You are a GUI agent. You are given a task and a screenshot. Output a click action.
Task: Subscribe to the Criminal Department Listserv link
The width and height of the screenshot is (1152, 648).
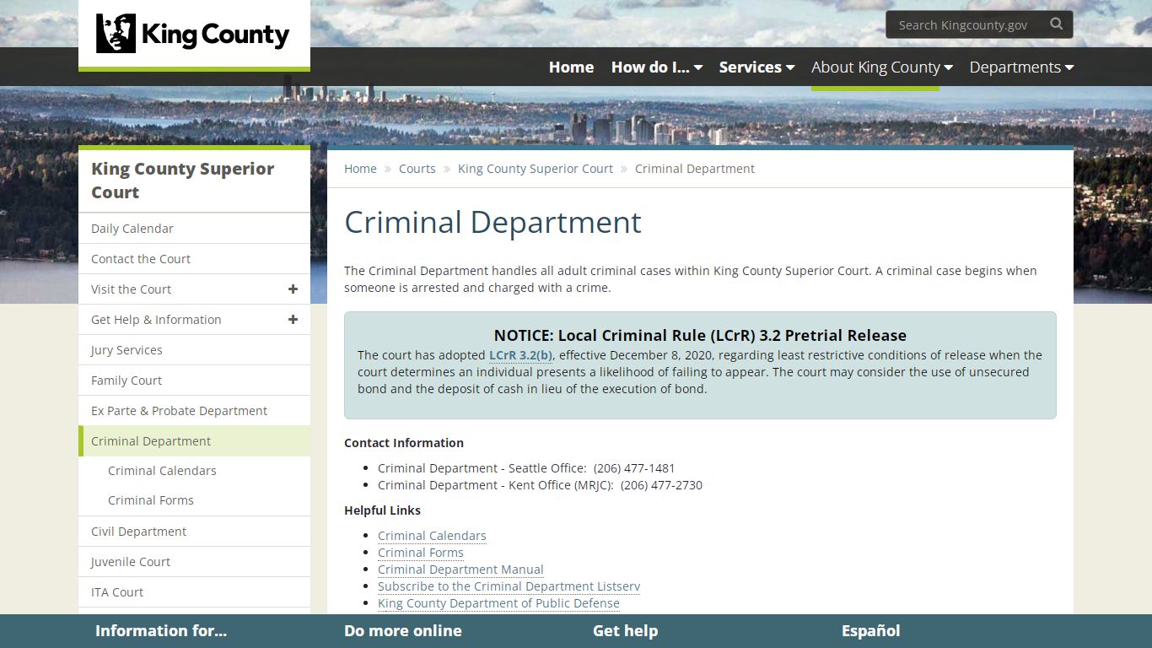pos(509,586)
